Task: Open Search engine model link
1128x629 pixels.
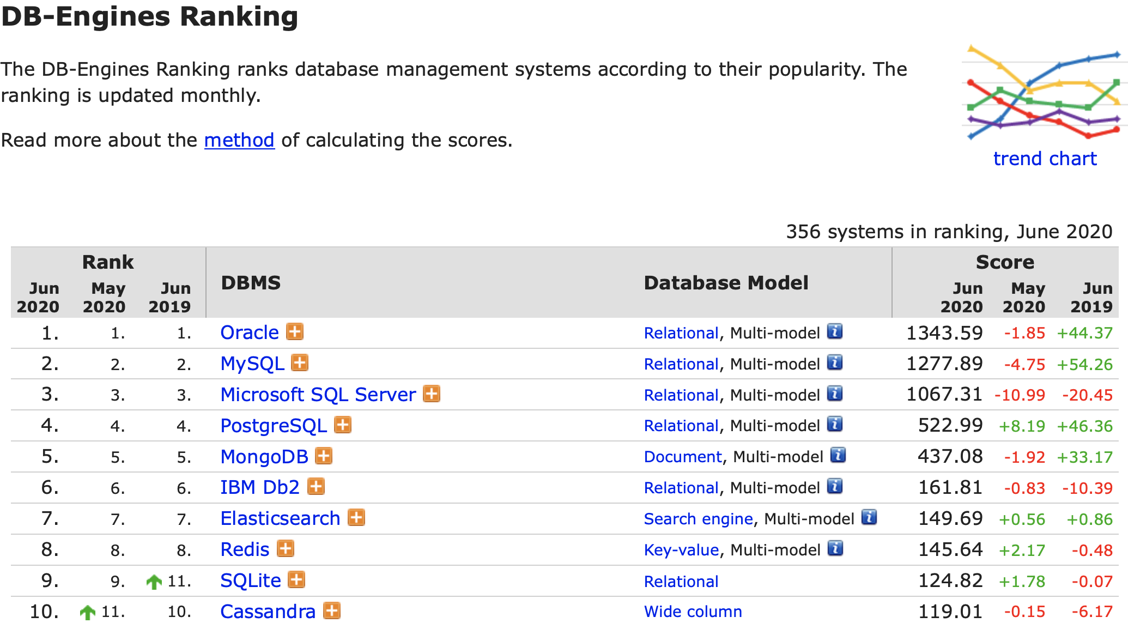Action: [699, 519]
